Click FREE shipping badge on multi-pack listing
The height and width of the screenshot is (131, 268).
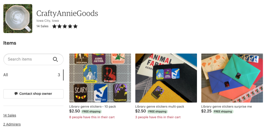157,111
